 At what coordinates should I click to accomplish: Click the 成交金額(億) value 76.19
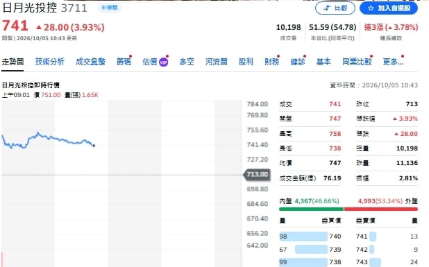(x=332, y=178)
